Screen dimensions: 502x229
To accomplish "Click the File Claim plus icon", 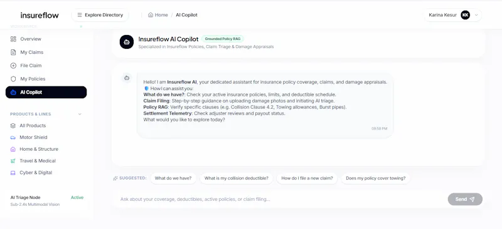I will pyautogui.click(x=13, y=66).
